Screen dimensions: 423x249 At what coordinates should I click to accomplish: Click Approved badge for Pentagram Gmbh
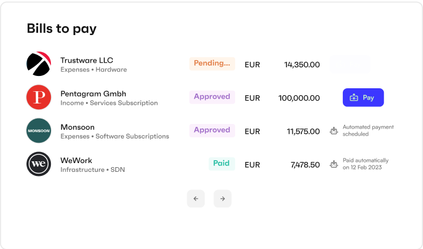[x=212, y=97]
